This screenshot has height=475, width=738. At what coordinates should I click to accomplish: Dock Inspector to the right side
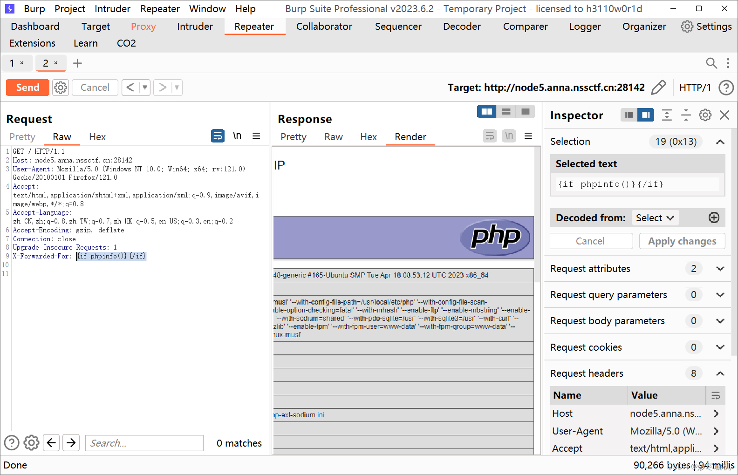coord(646,115)
